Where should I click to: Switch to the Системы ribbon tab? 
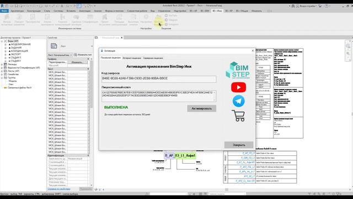(x=58, y=11)
